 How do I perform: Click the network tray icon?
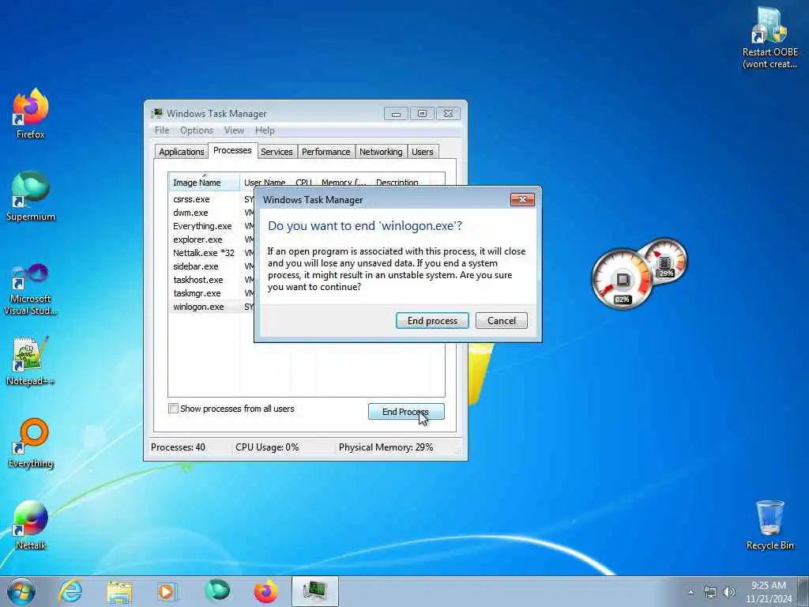[x=710, y=592]
